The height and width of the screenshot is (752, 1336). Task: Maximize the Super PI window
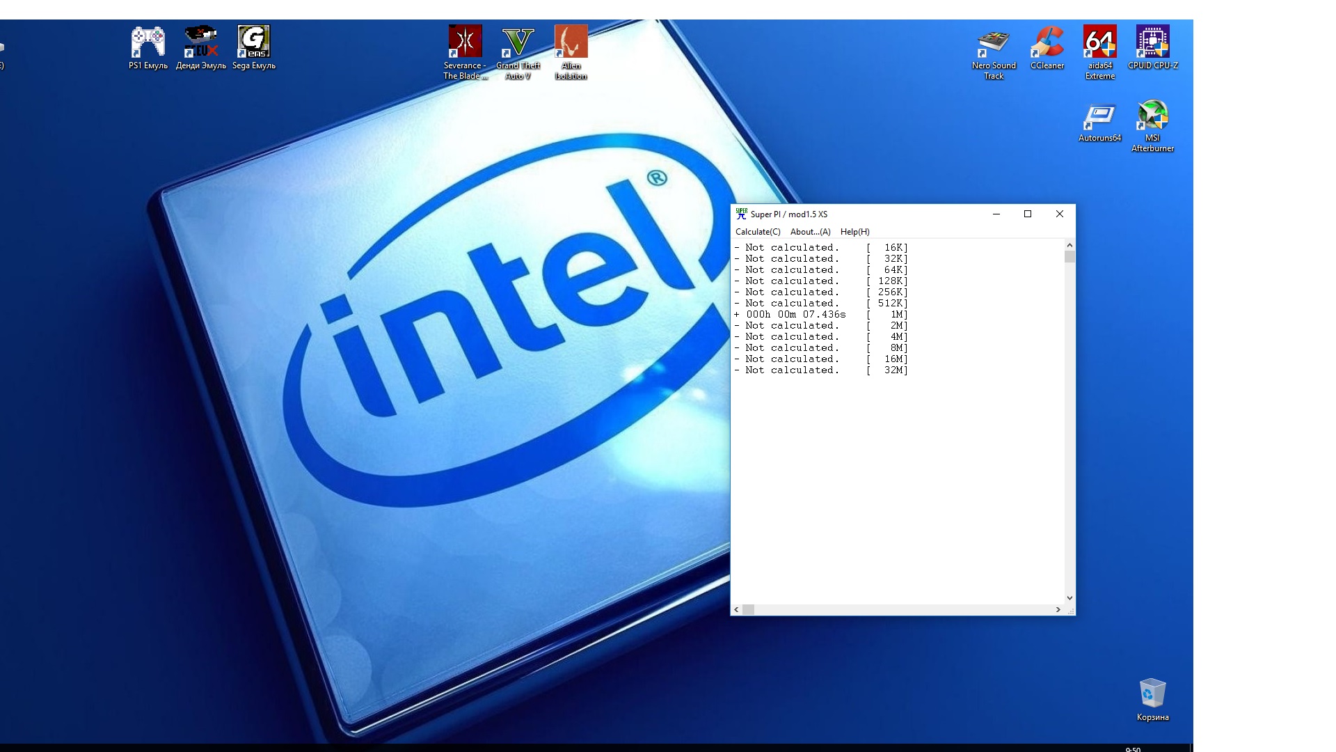(1027, 214)
